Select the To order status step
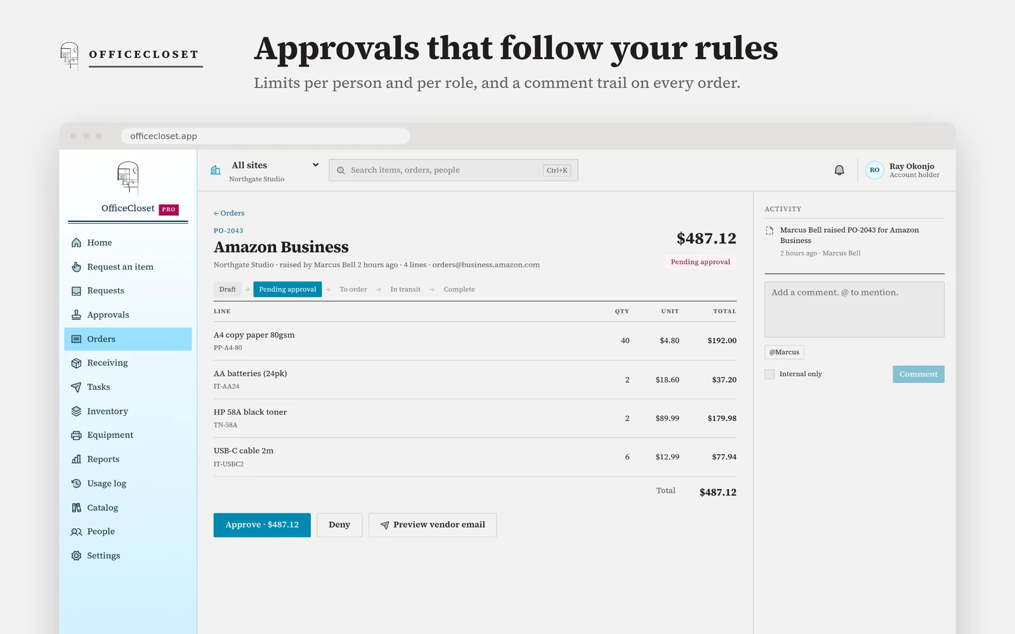 tap(353, 289)
